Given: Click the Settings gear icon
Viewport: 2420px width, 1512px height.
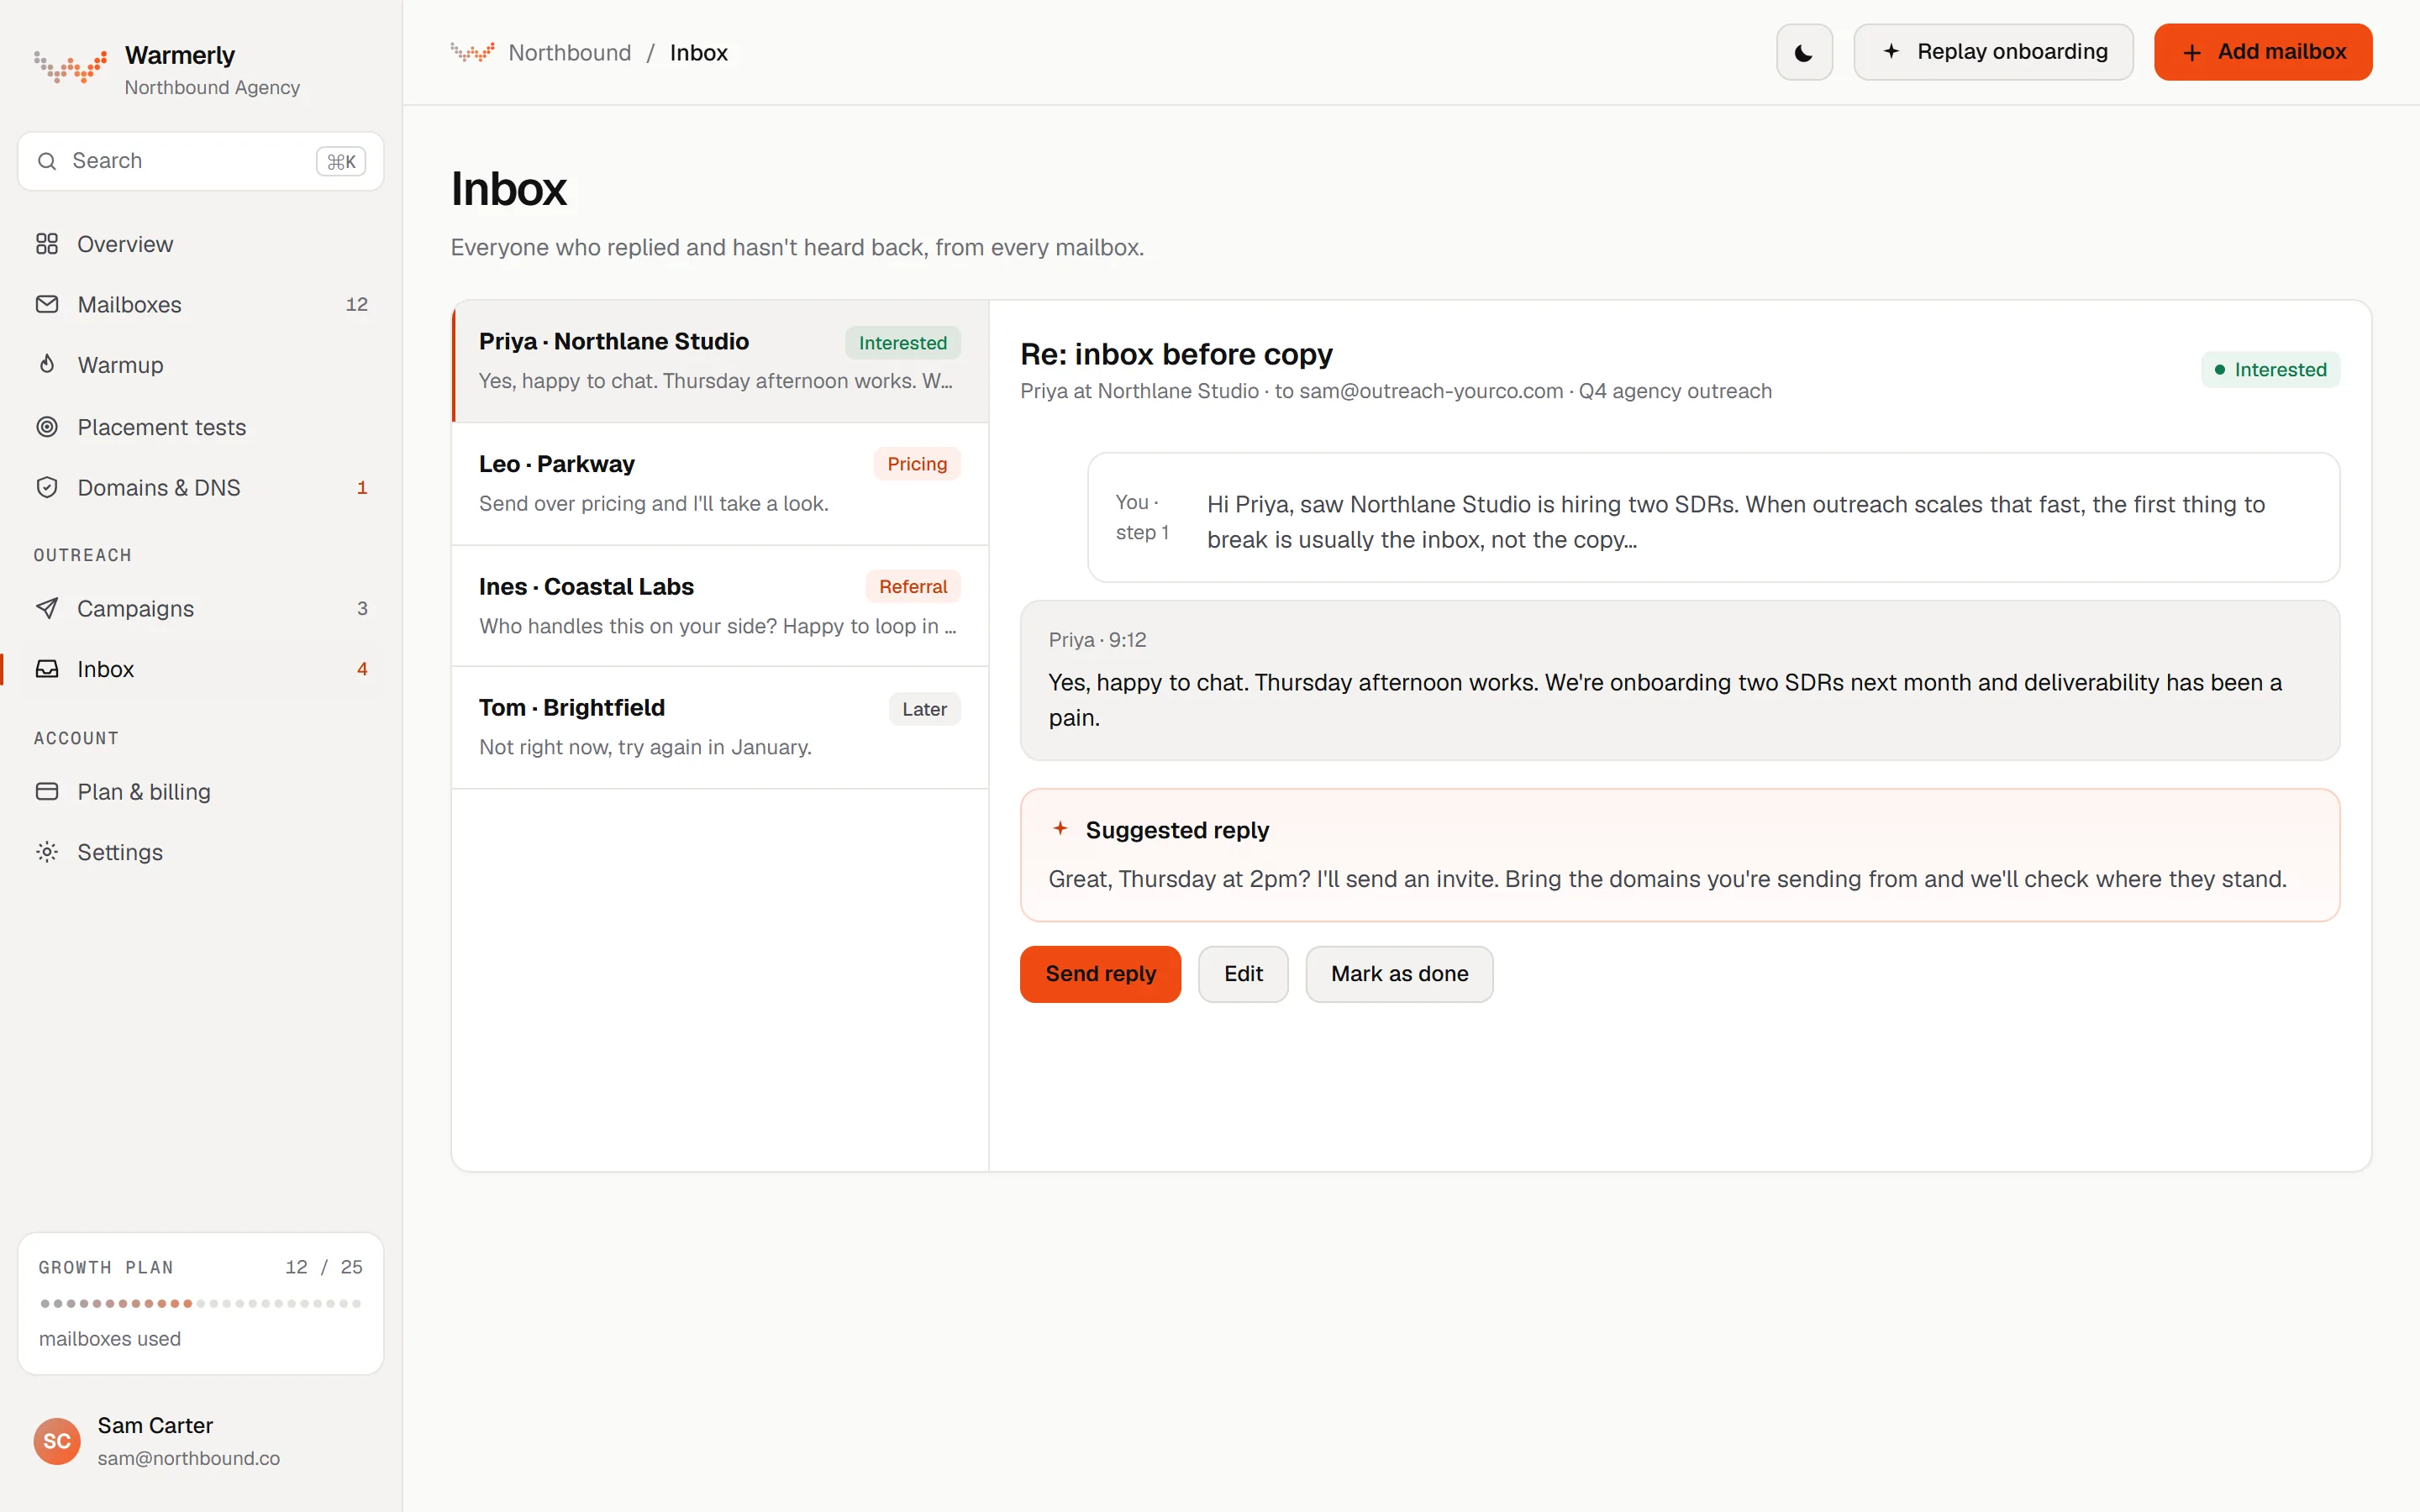Looking at the screenshot, I should (x=47, y=852).
